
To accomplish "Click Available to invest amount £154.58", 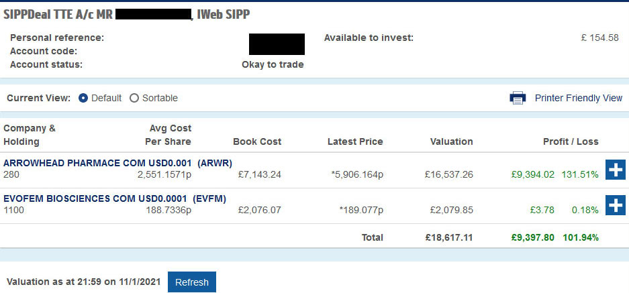I will point(599,38).
